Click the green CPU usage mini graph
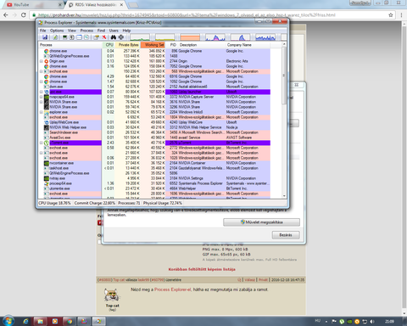Viewport: 407px width, 326px height. [x=140, y=37]
